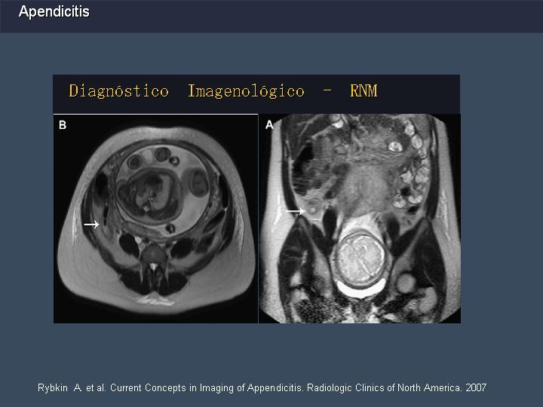This screenshot has height=407, width=543.
Task: Click the word Imagenológico in heading
Action: pos(246,91)
